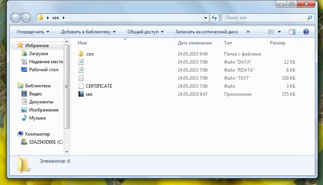Viewport: 323px width, 185px height.
Task: Select the .rsrc folder icon
Action: tap(81, 54)
